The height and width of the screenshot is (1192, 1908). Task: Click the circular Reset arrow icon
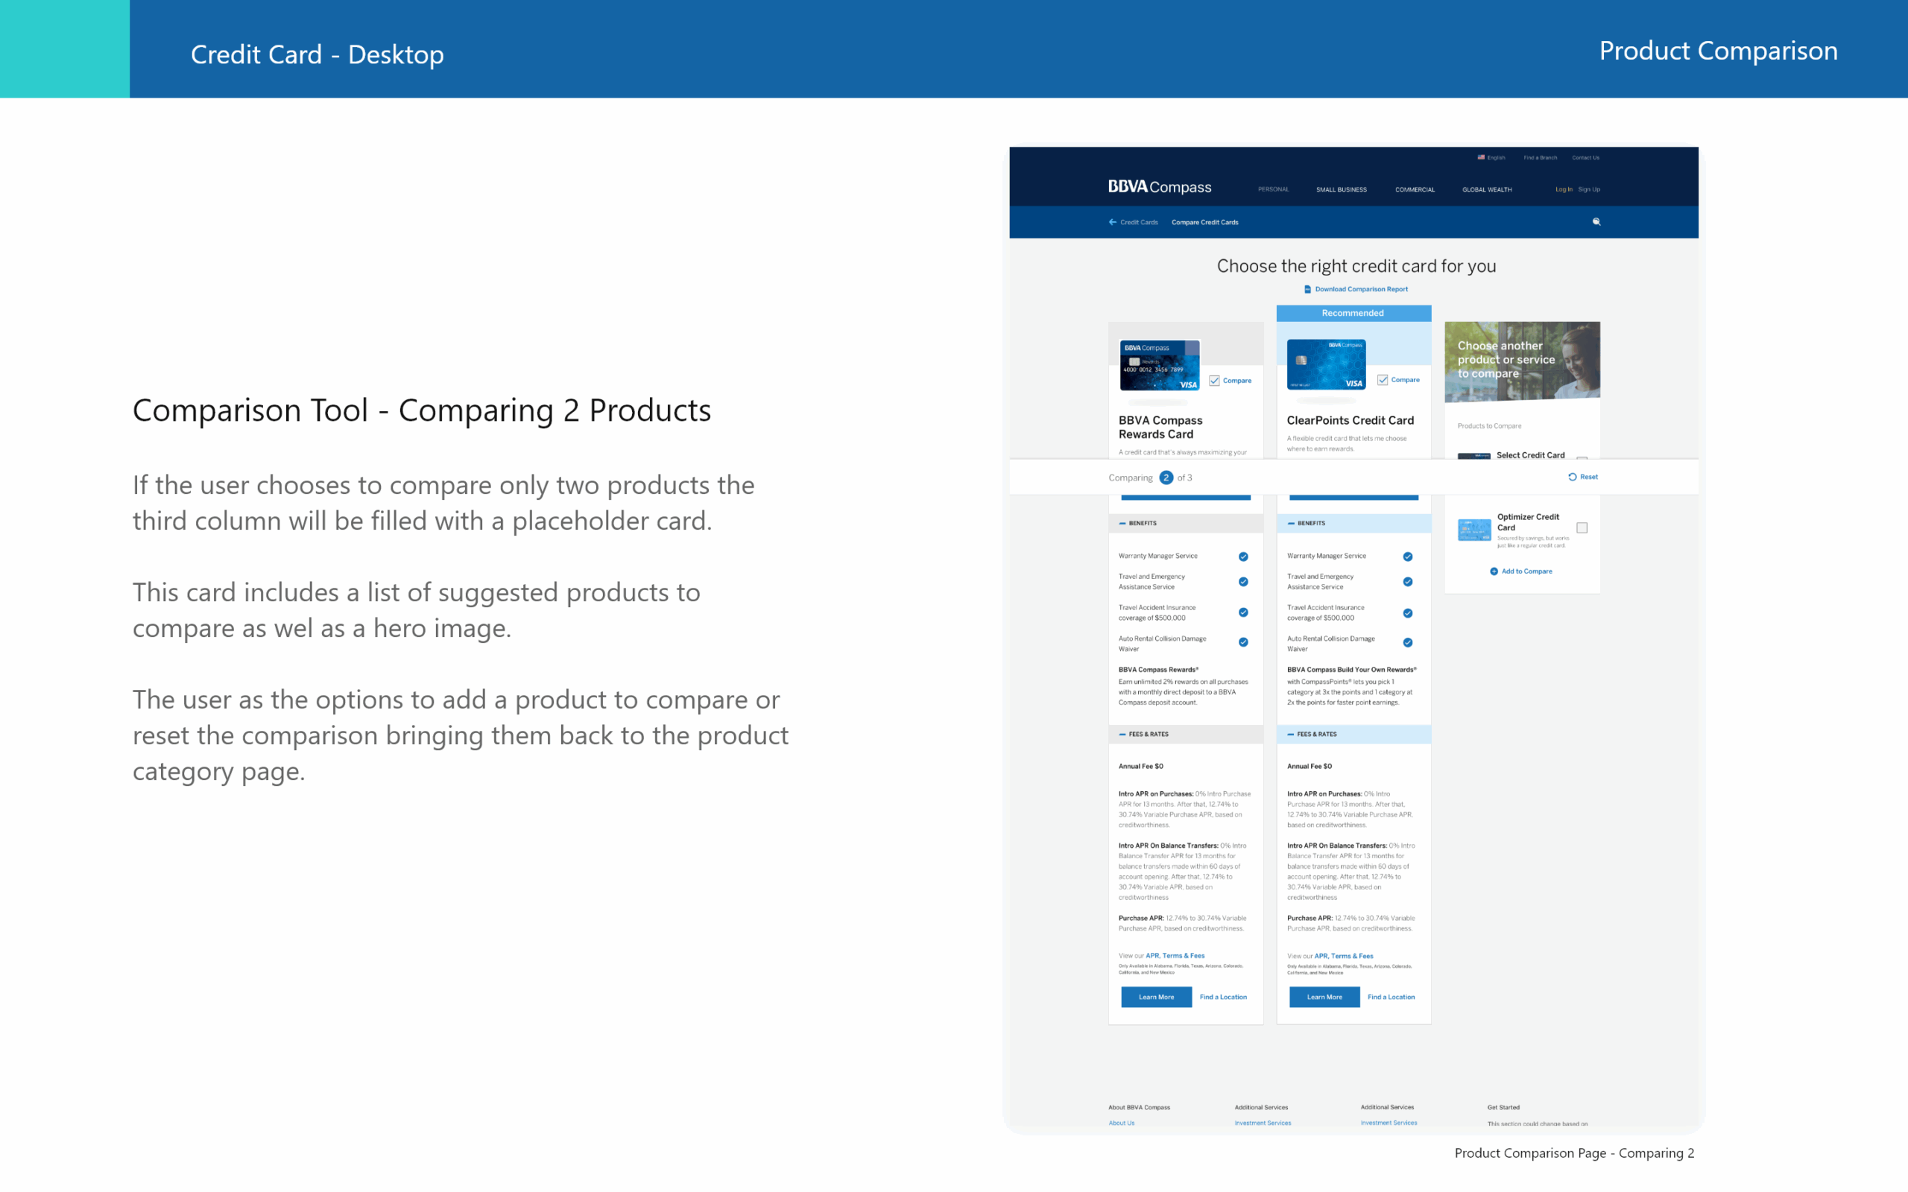(x=1572, y=477)
